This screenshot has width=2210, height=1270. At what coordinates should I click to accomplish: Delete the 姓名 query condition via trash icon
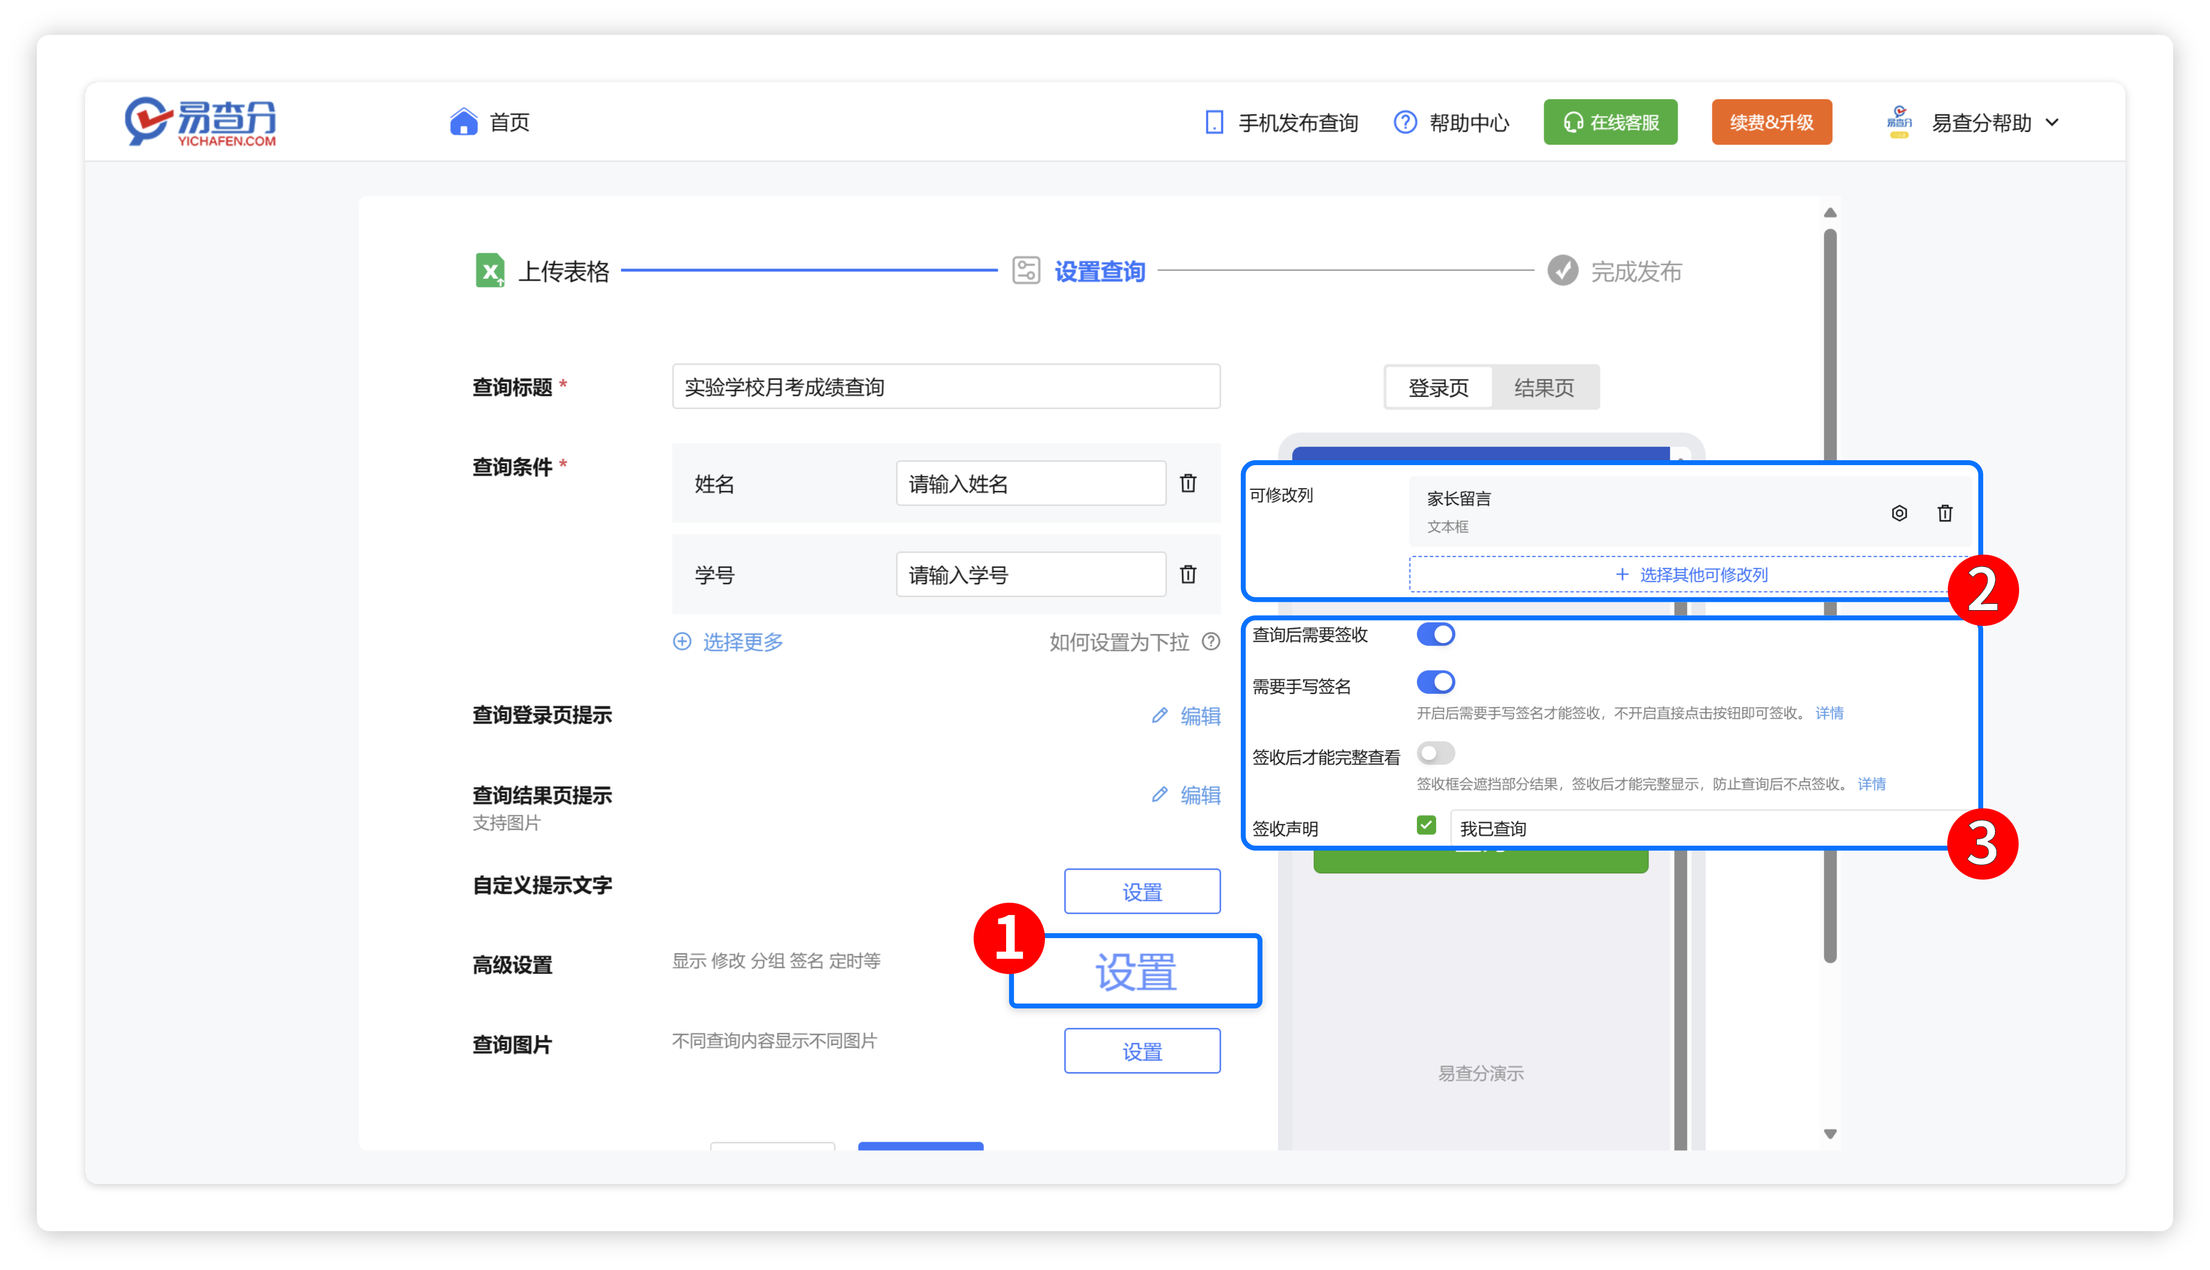1188,483
